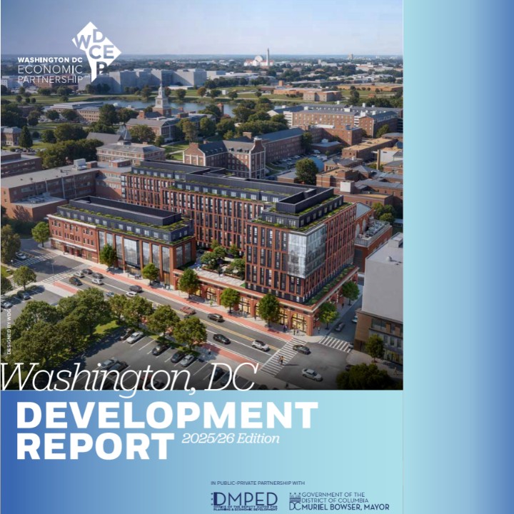Click the DMPED logo
Image resolution: width=514 pixels, height=514 pixels.
[x=244, y=500]
